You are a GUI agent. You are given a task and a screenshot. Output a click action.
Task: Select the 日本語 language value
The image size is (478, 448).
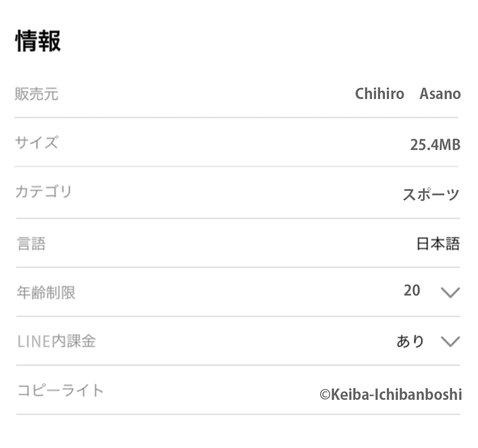coord(438,244)
